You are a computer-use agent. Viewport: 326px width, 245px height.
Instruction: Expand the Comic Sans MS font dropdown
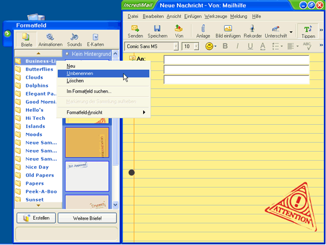pyautogui.click(x=176, y=46)
